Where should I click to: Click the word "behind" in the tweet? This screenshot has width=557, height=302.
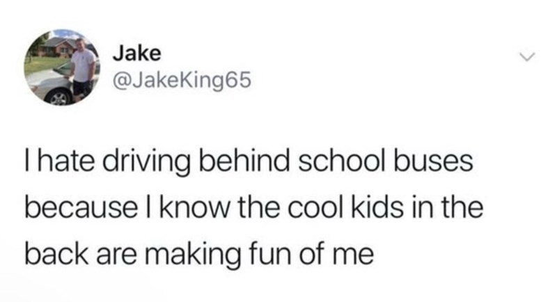[244, 161]
